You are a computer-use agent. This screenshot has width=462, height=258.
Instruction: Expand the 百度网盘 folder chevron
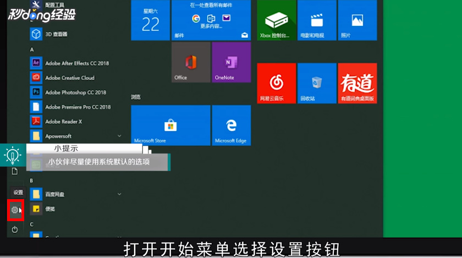(119, 194)
